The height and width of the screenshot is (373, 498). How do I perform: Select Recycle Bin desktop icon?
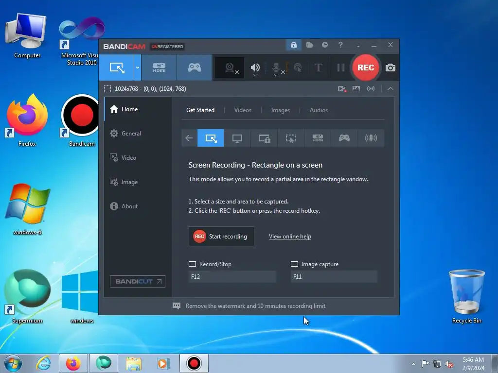click(x=466, y=297)
